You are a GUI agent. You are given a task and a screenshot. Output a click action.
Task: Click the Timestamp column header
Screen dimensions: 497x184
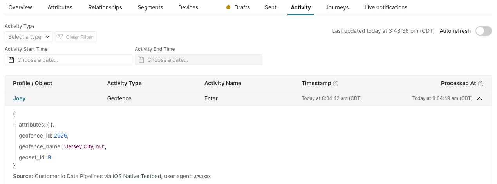pos(316,83)
